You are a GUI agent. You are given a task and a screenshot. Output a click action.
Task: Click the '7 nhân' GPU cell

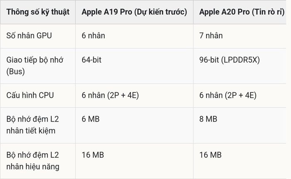(211, 35)
